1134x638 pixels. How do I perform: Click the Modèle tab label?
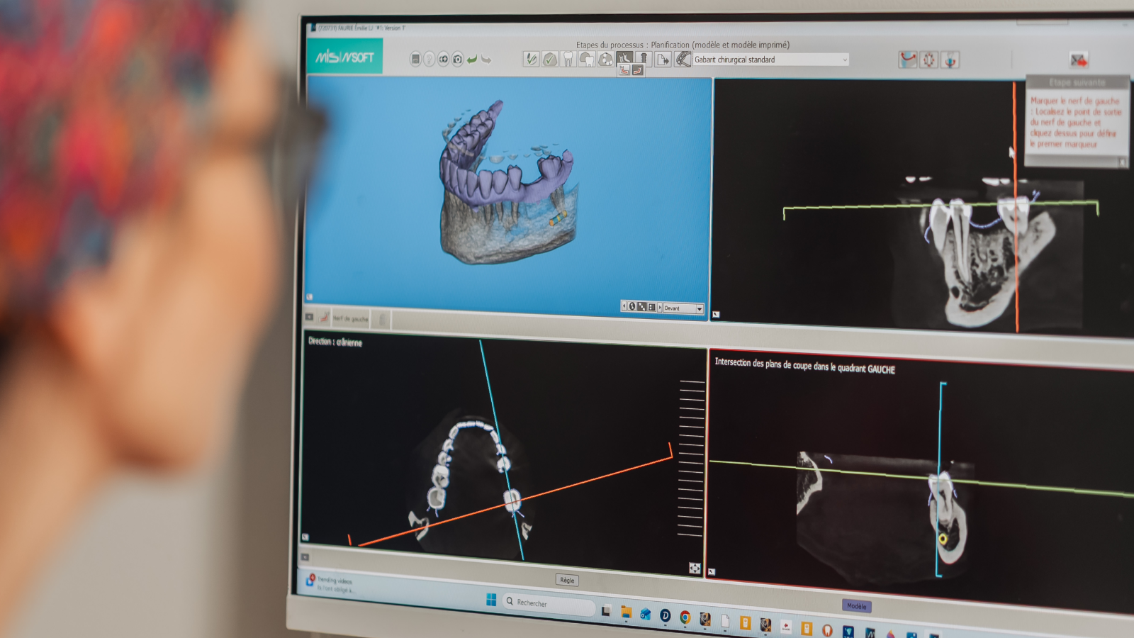pos(856,606)
